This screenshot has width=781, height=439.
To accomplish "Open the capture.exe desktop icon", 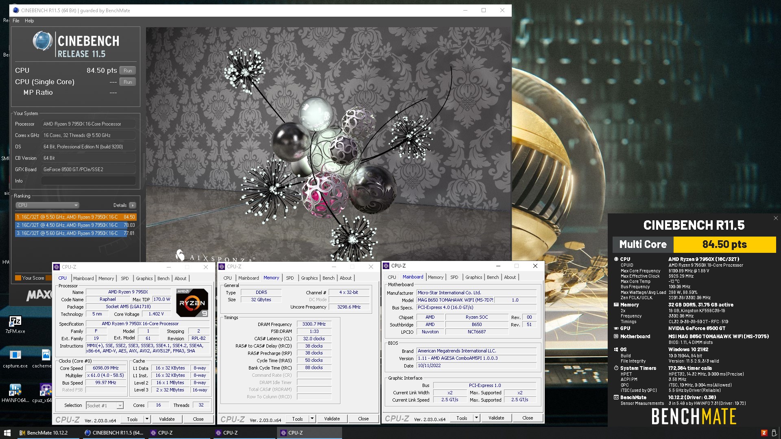I will coord(15,359).
